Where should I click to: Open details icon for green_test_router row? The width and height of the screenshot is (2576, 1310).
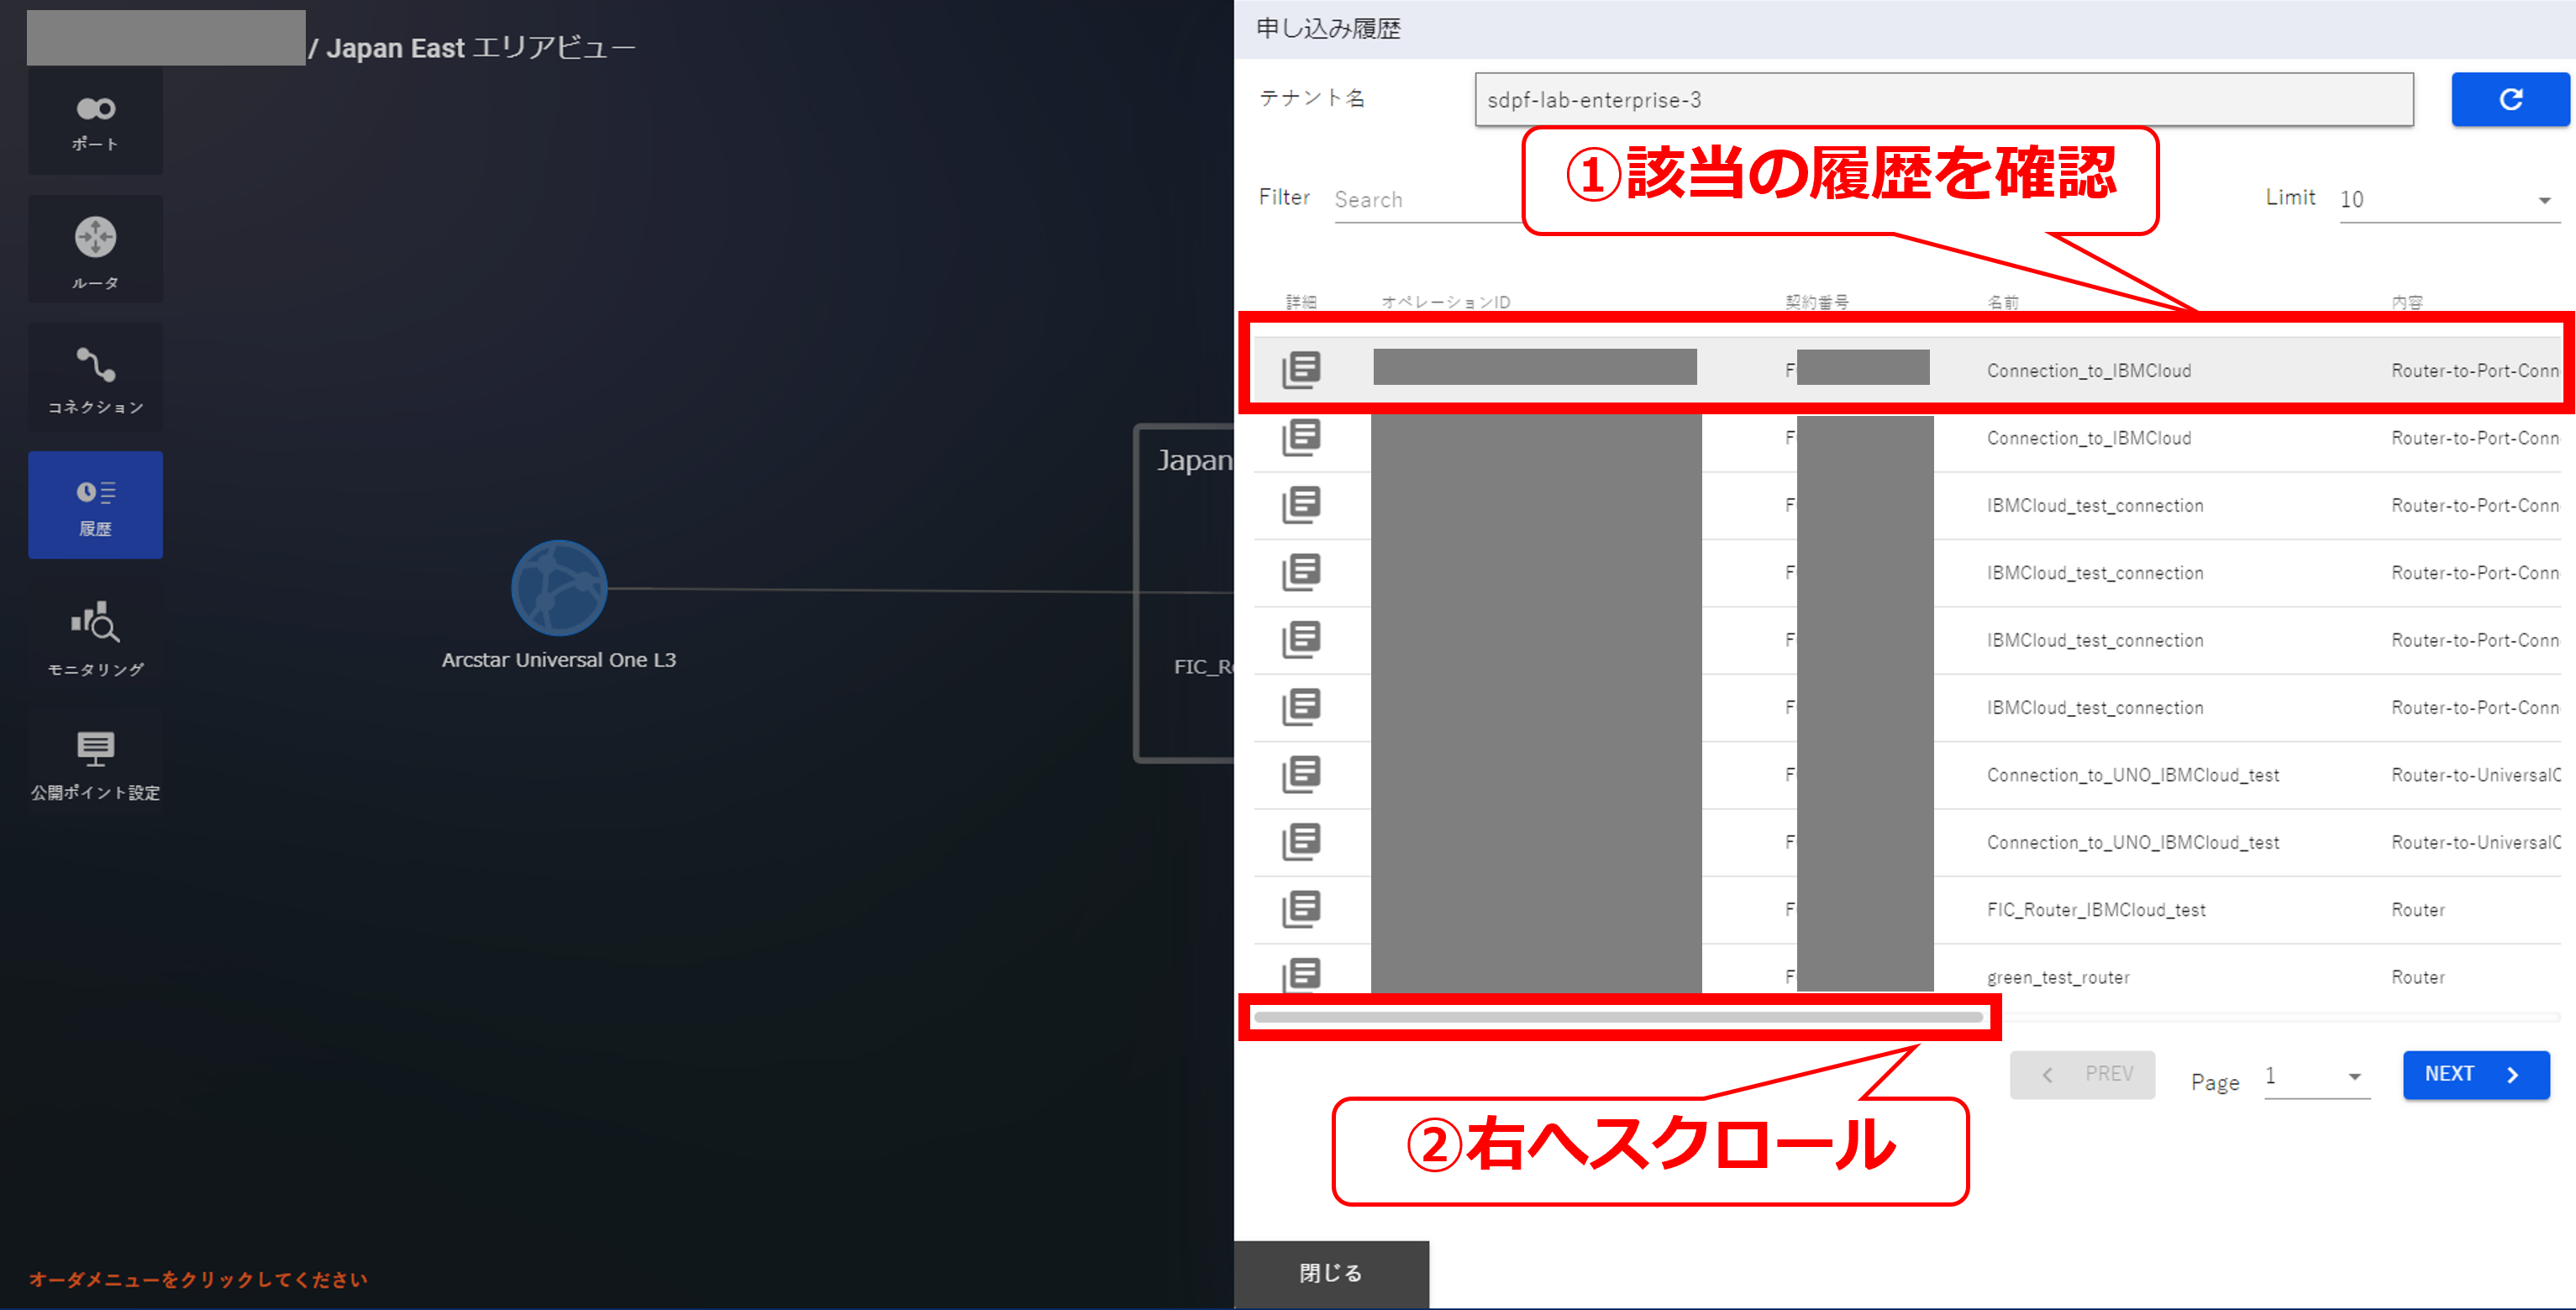[1301, 974]
